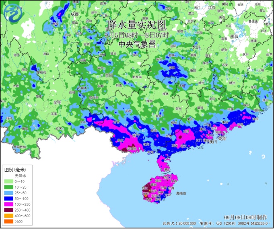Viewport: 274px width, 229px height.
Task: Click the 9月5日08时-8日07时 date range text
Action: click(x=137, y=35)
